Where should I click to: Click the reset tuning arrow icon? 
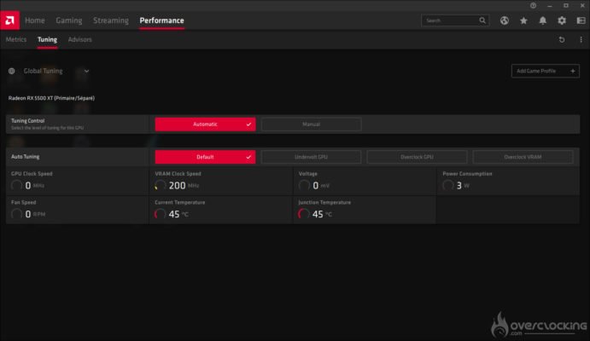[562, 39]
